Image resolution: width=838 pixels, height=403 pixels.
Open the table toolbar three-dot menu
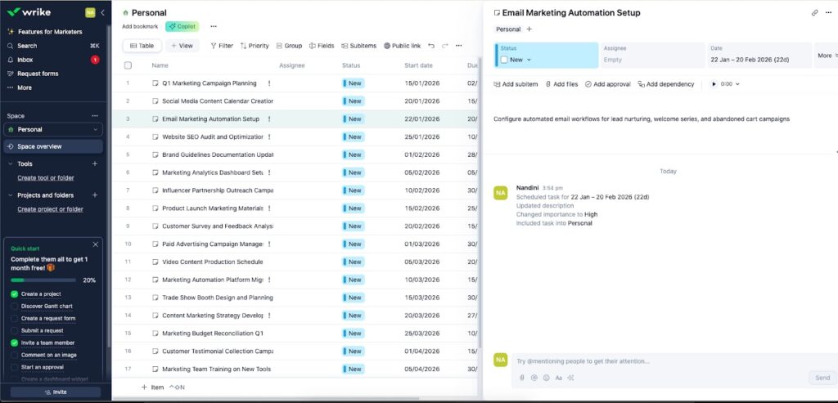coord(458,46)
